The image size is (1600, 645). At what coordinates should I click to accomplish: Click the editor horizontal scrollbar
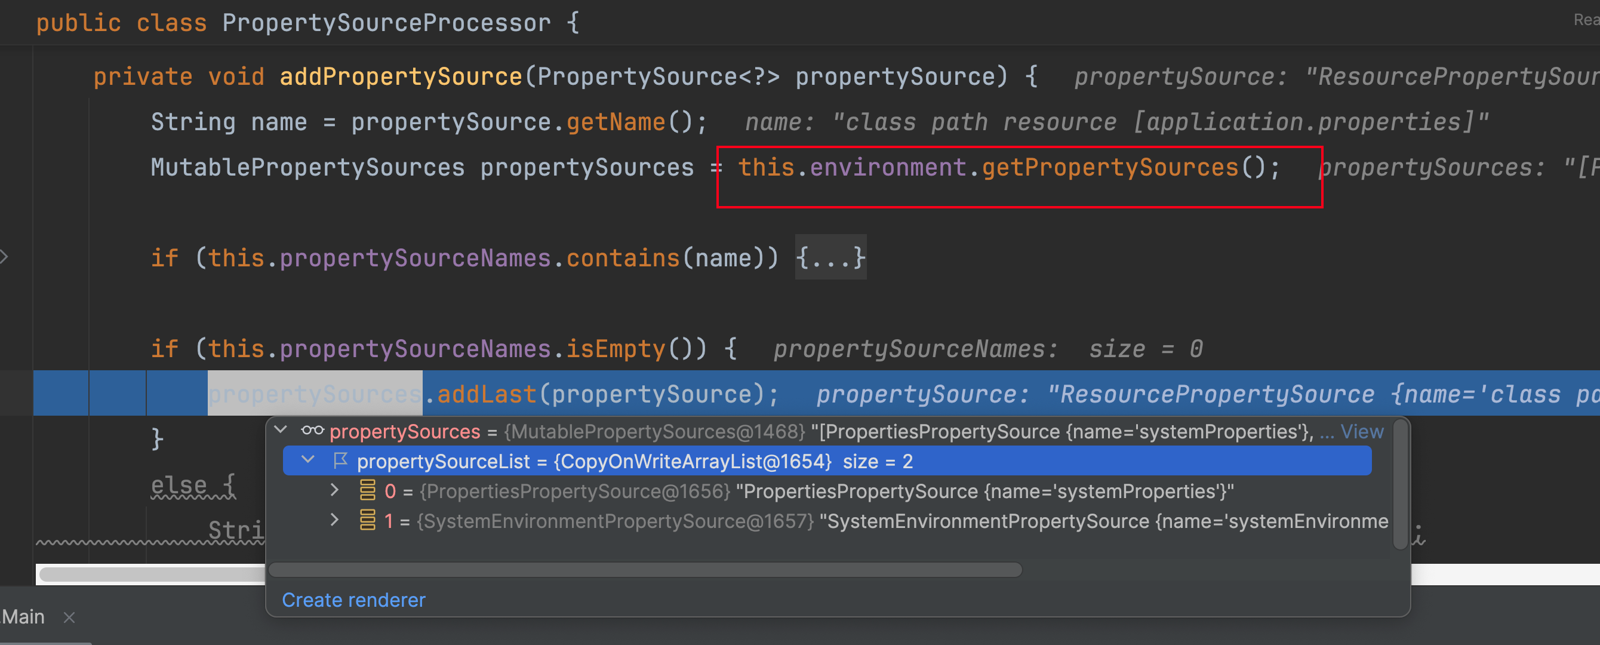click(152, 574)
